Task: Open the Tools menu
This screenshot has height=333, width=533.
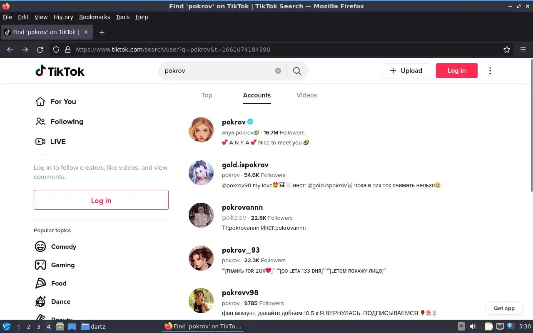Action: point(123,17)
